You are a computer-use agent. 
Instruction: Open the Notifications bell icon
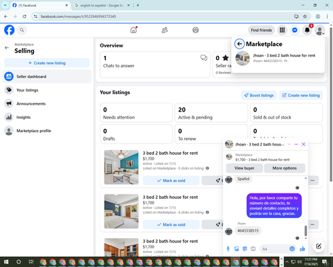[x=307, y=30]
